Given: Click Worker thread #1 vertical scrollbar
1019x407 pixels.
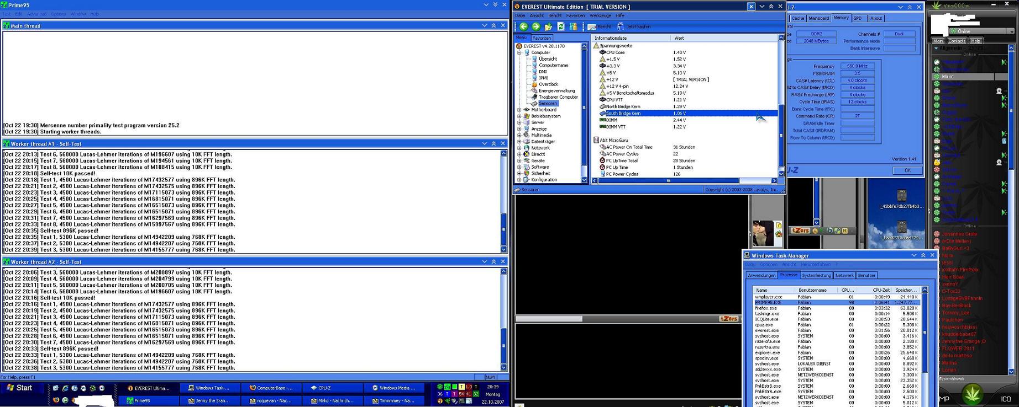Looking at the screenshot, I should (x=503, y=201).
